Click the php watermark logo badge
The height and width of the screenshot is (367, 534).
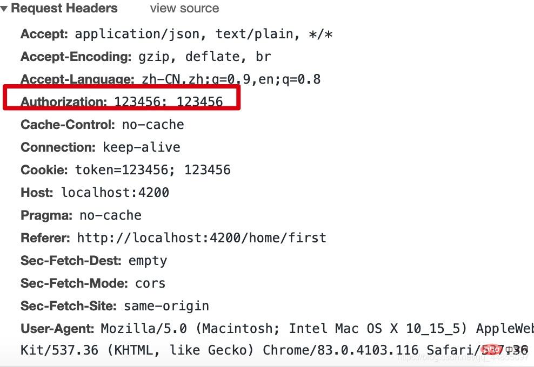coord(492,350)
